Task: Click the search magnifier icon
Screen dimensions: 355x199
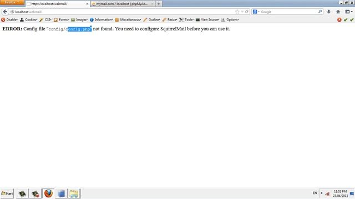Action: tap(320, 12)
